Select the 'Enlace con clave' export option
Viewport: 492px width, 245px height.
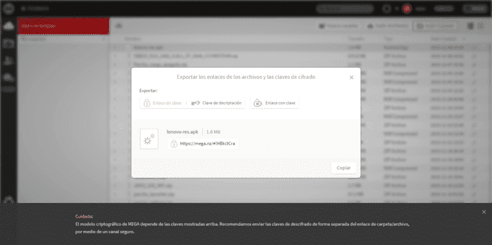coord(274,103)
